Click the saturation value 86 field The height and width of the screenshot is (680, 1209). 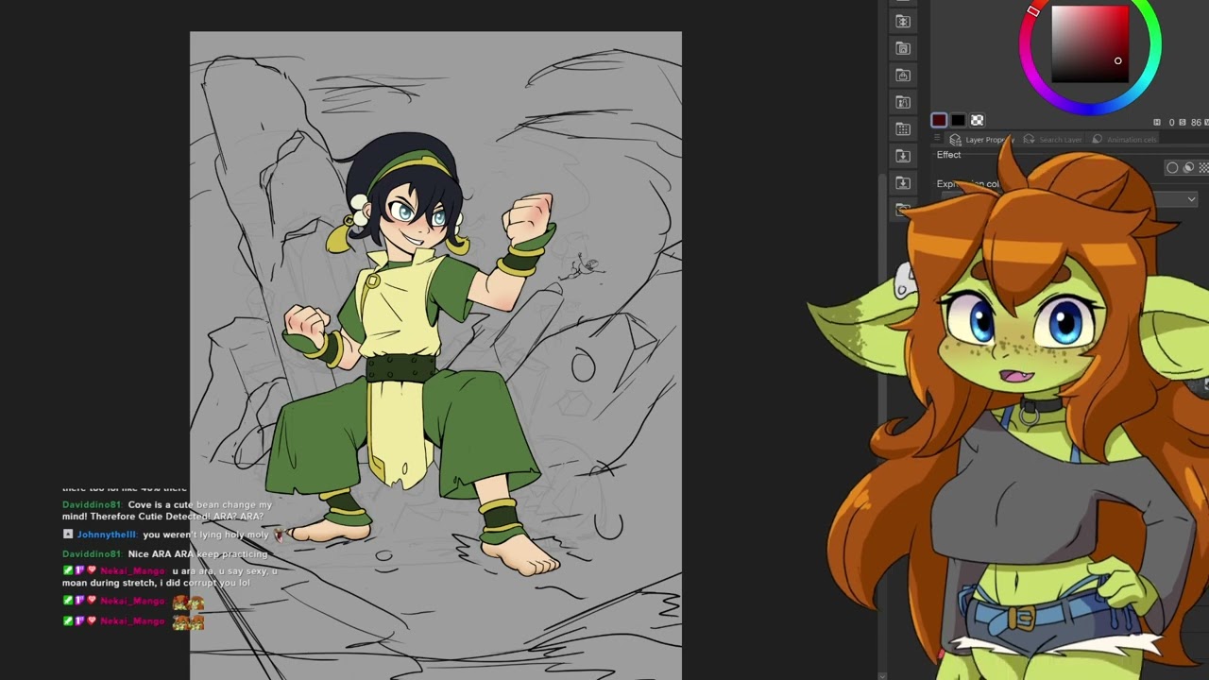click(1197, 123)
